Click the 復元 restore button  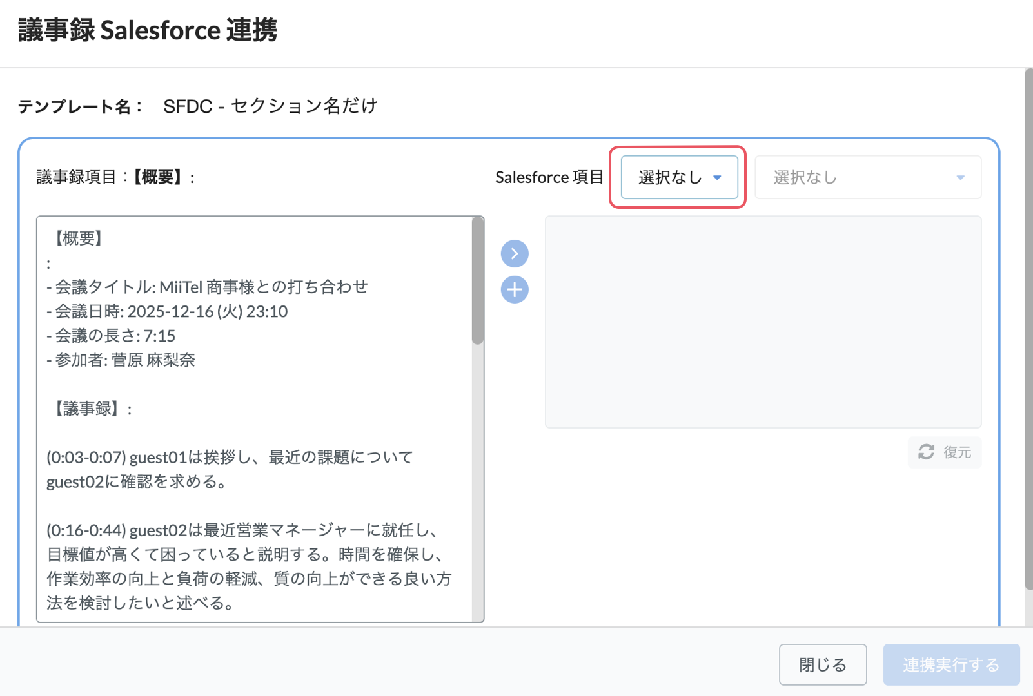(x=945, y=452)
